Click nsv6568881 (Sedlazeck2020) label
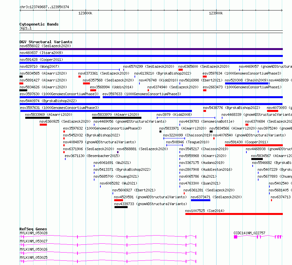This screenshot has width=292, height=265. (142, 149)
